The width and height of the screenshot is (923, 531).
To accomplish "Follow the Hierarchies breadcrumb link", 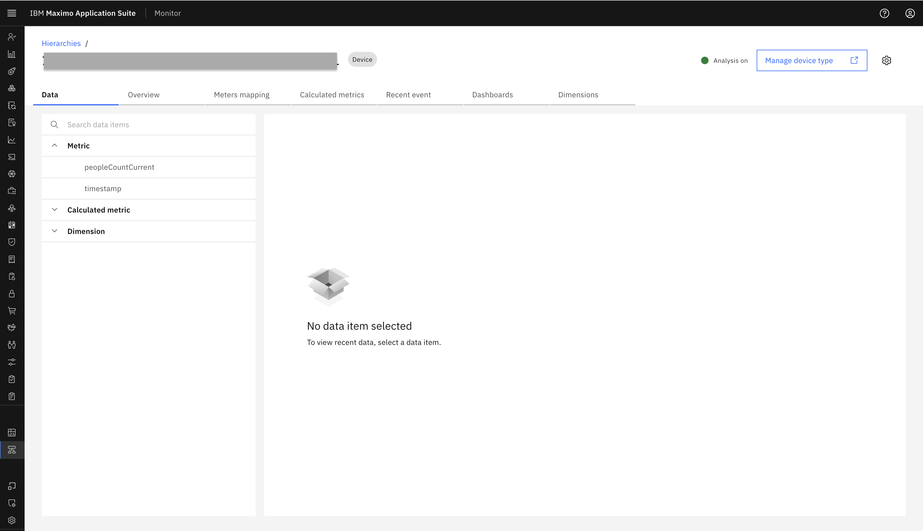I will point(61,43).
